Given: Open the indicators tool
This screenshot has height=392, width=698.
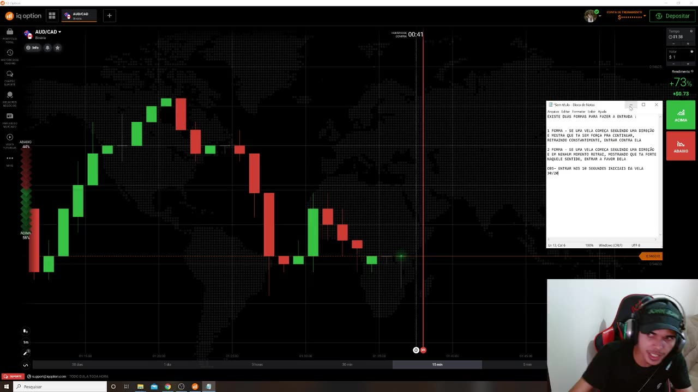Looking at the screenshot, I should click(x=25, y=365).
